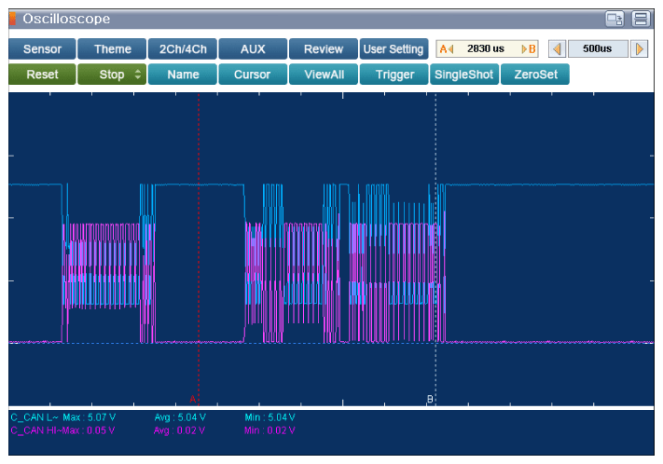
Task: Toggle the 2Ch/4Ch channel mode
Action: [x=183, y=49]
